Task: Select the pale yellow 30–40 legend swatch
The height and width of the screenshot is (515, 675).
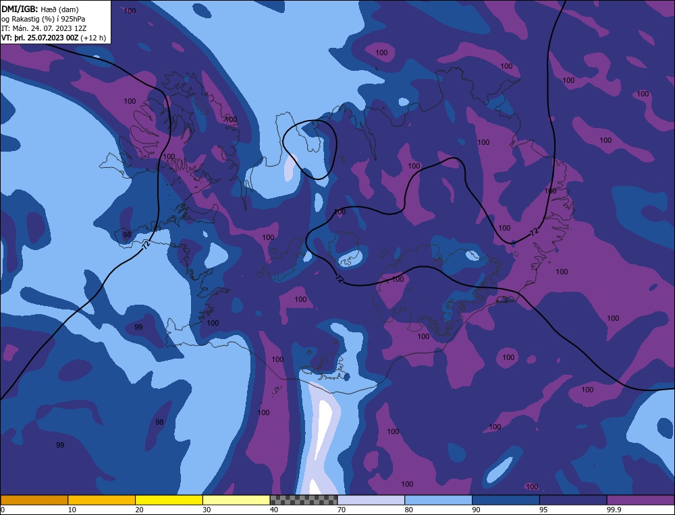Action: [236, 499]
